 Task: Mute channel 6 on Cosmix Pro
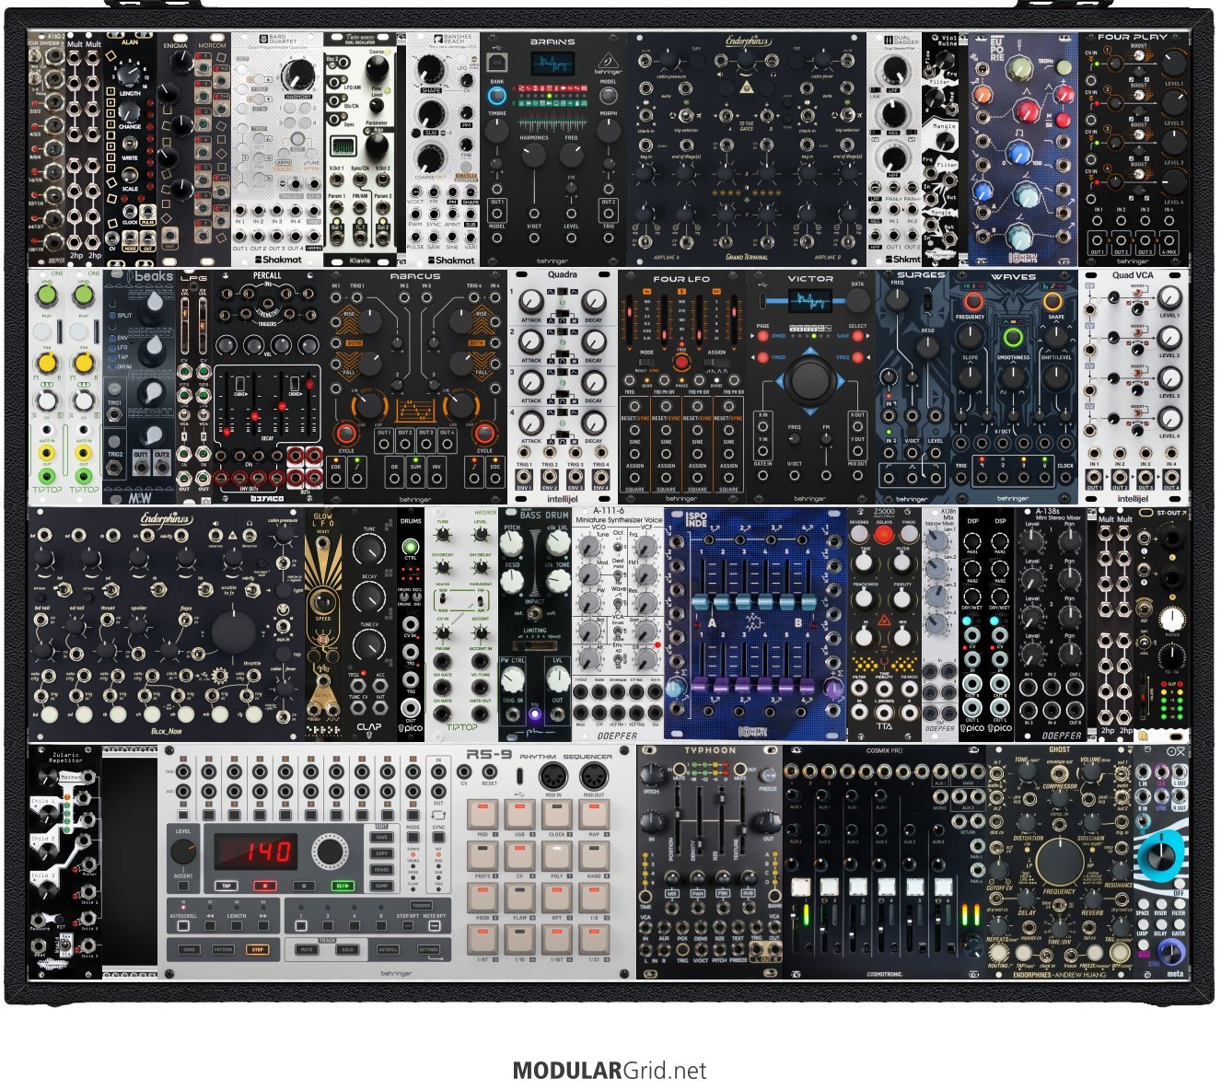pos(943,887)
